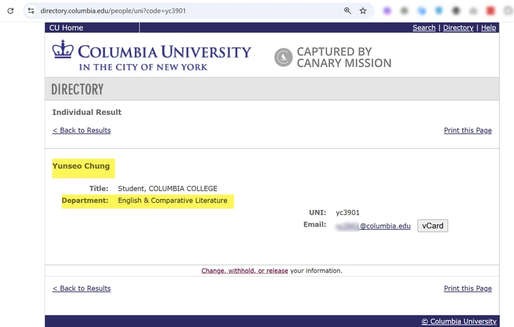Go back using lower Back to Results link
514x327 pixels.
[82, 288]
